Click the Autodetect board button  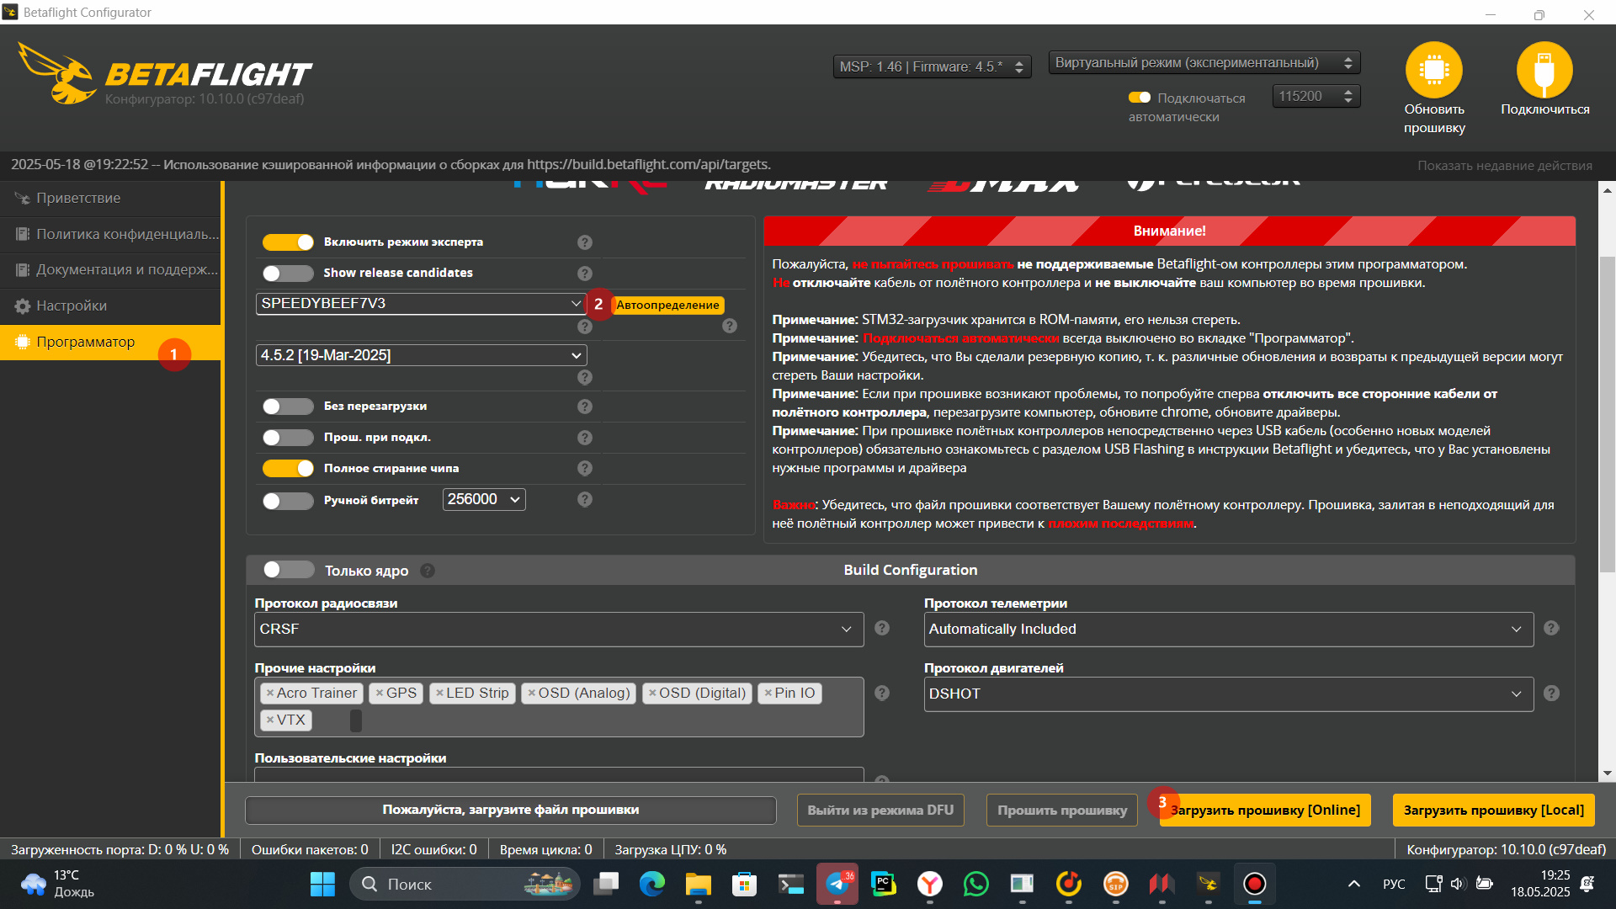[x=667, y=305]
